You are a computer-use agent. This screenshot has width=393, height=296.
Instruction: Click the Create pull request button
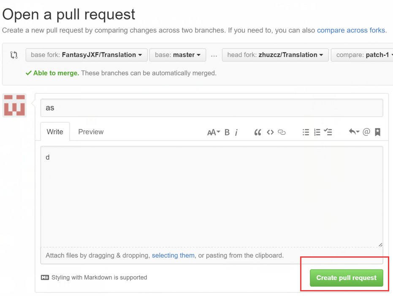tap(346, 278)
